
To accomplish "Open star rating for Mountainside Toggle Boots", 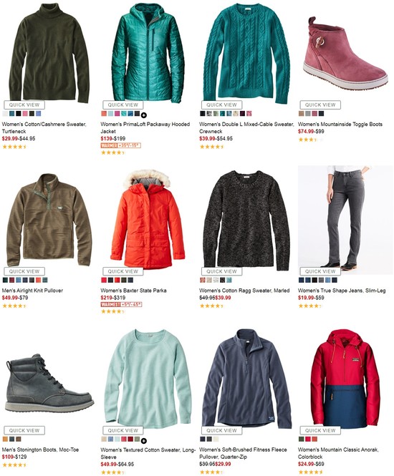I will 310,140.
